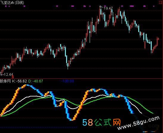
Task: Click the arrow beside the 12.44 low label
Action: [2, 75]
